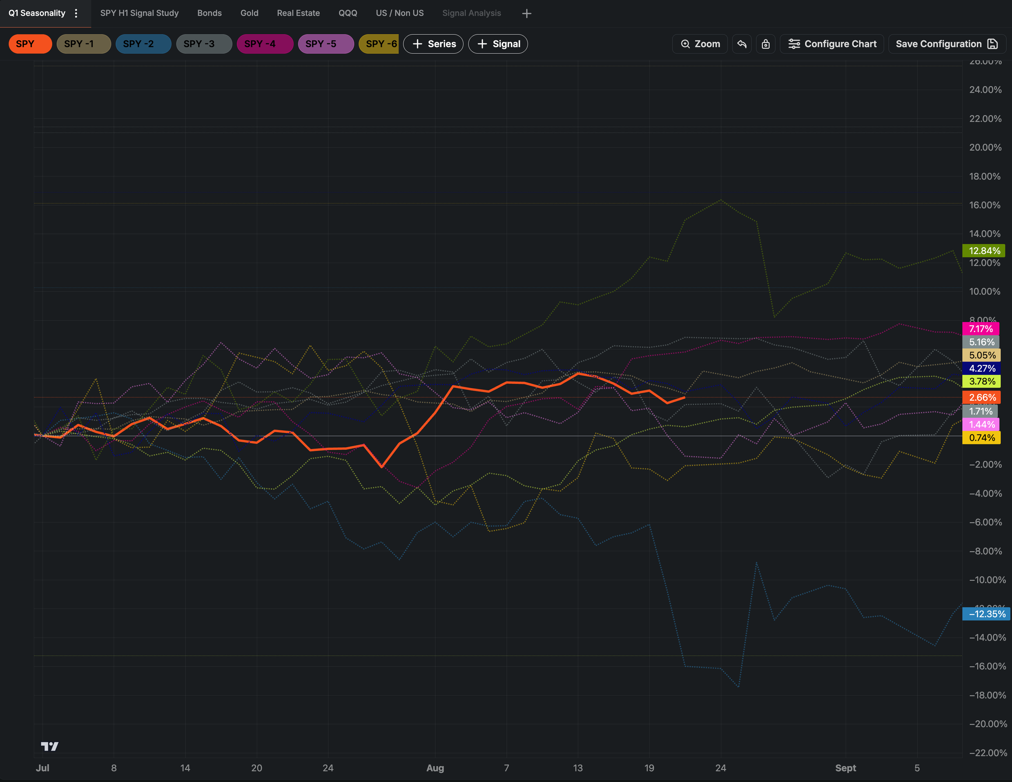The width and height of the screenshot is (1012, 782).
Task: Toggle the SPY -4 series pill
Action: point(265,44)
